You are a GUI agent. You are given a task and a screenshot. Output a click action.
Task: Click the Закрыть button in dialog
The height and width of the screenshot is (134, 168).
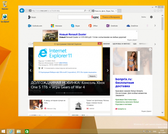pyautogui.click(x=92, y=76)
